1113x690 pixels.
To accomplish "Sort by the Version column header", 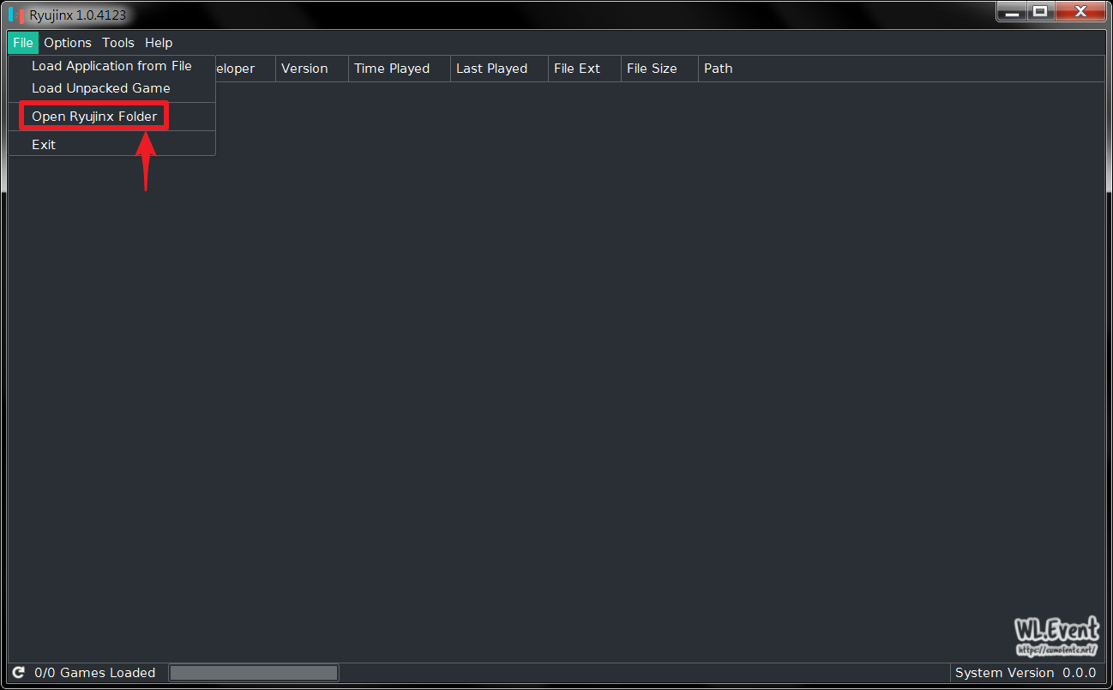I will click(312, 69).
